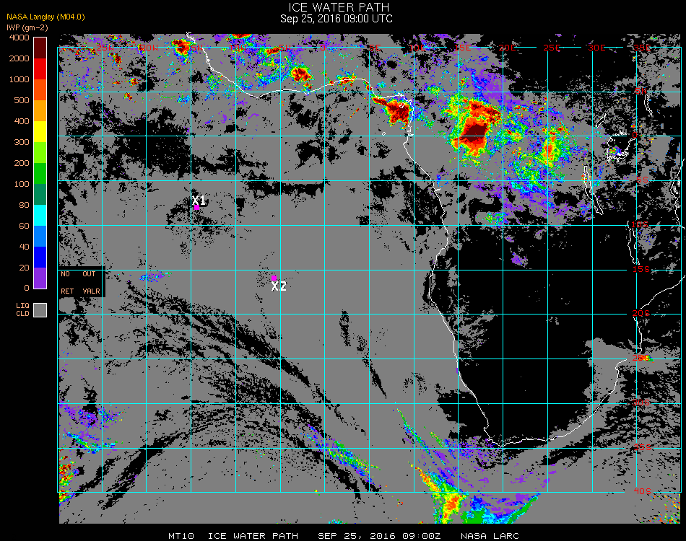Click the '5N' latitude label

tap(641, 91)
